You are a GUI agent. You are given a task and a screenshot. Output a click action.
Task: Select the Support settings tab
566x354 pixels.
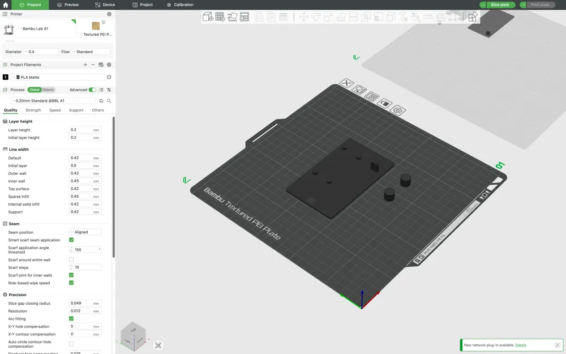[x=76, y=110]
